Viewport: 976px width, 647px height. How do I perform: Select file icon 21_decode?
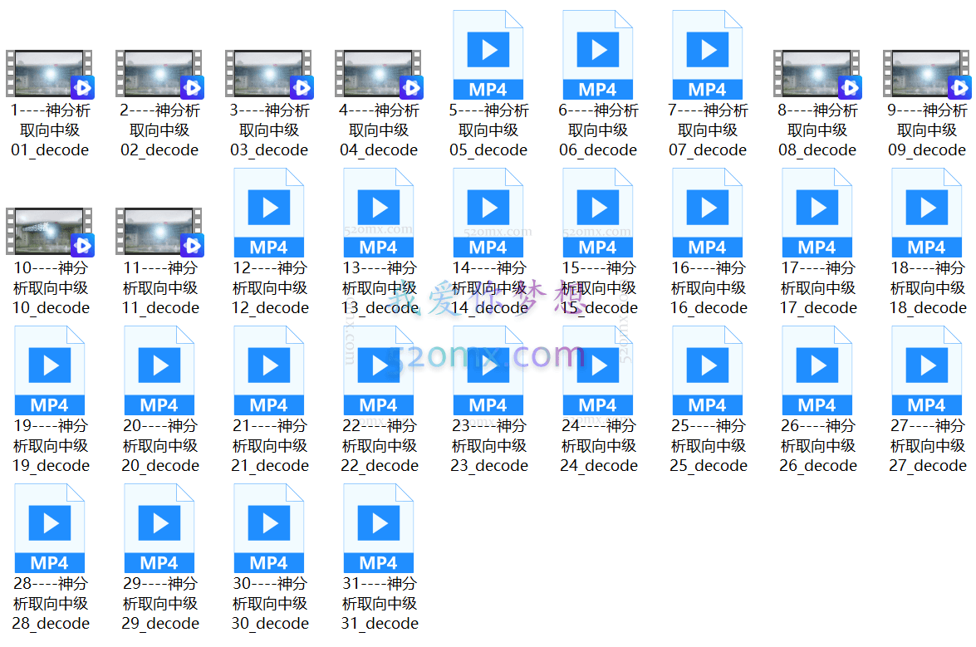coord(269,370)
